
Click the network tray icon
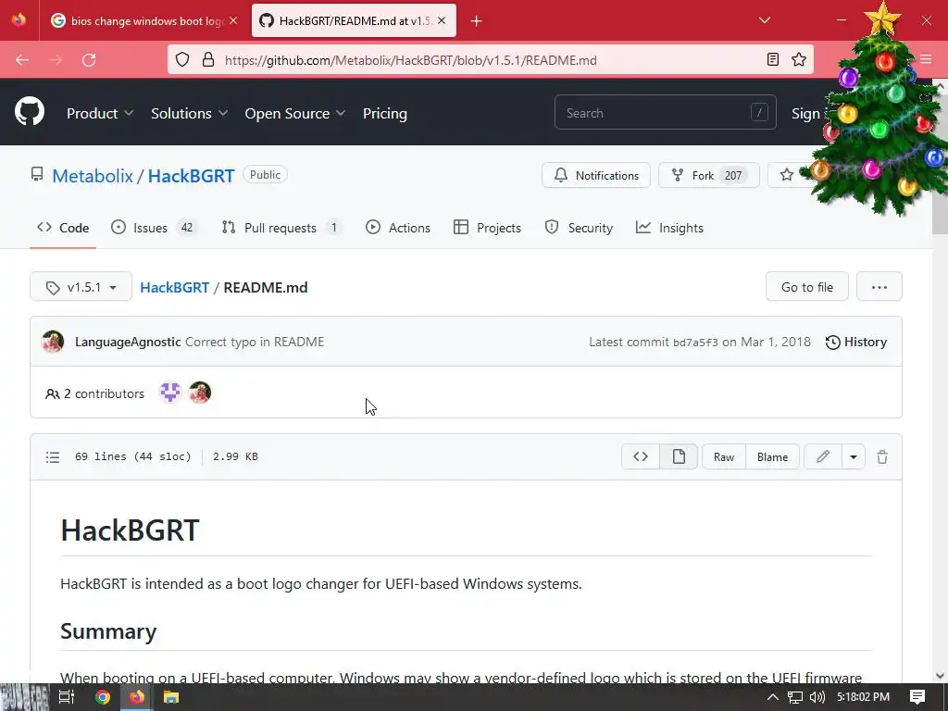click(x=794, y=697)
